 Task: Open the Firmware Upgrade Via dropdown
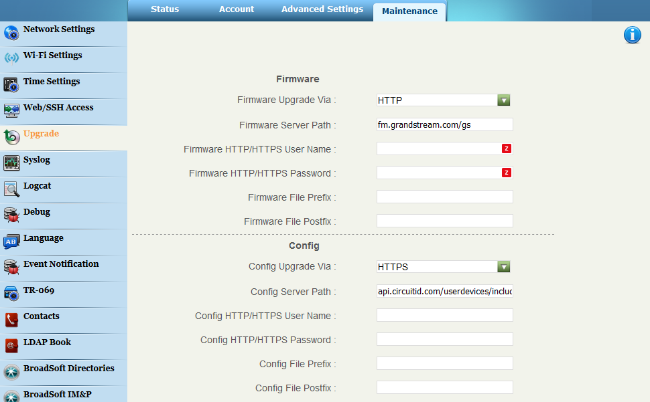(443, 100)
